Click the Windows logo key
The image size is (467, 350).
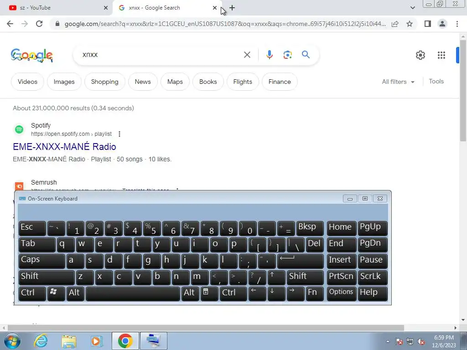tap(56, 293)
